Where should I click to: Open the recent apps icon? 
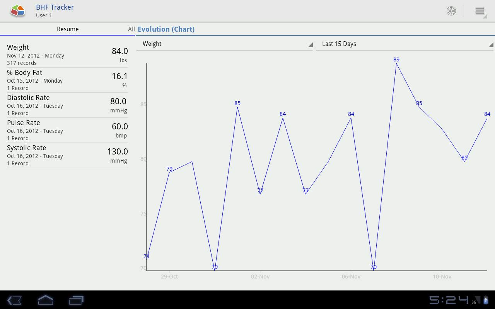(76, 300)
